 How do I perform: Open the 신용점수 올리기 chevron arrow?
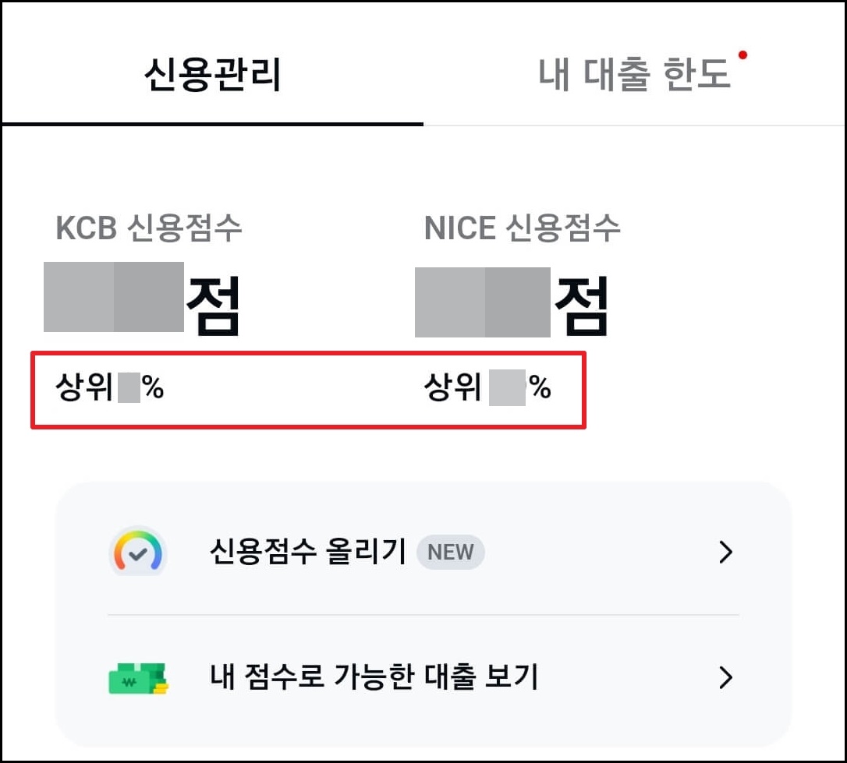727,553
